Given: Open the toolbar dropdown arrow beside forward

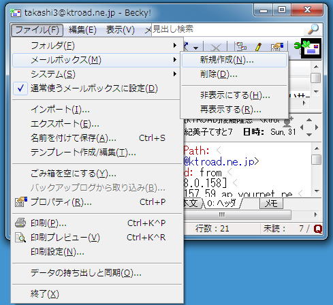Looking at the screenshot, I should pyautogui.click(x=195, y=48).
